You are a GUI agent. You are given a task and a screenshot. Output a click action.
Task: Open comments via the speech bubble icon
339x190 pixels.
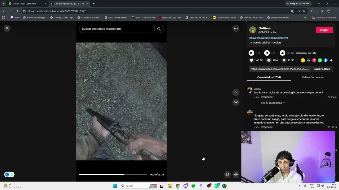click(x=269, y=60)
